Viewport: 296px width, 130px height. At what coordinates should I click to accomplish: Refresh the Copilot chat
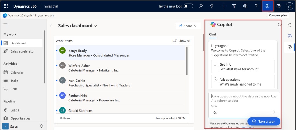point(280,25)
